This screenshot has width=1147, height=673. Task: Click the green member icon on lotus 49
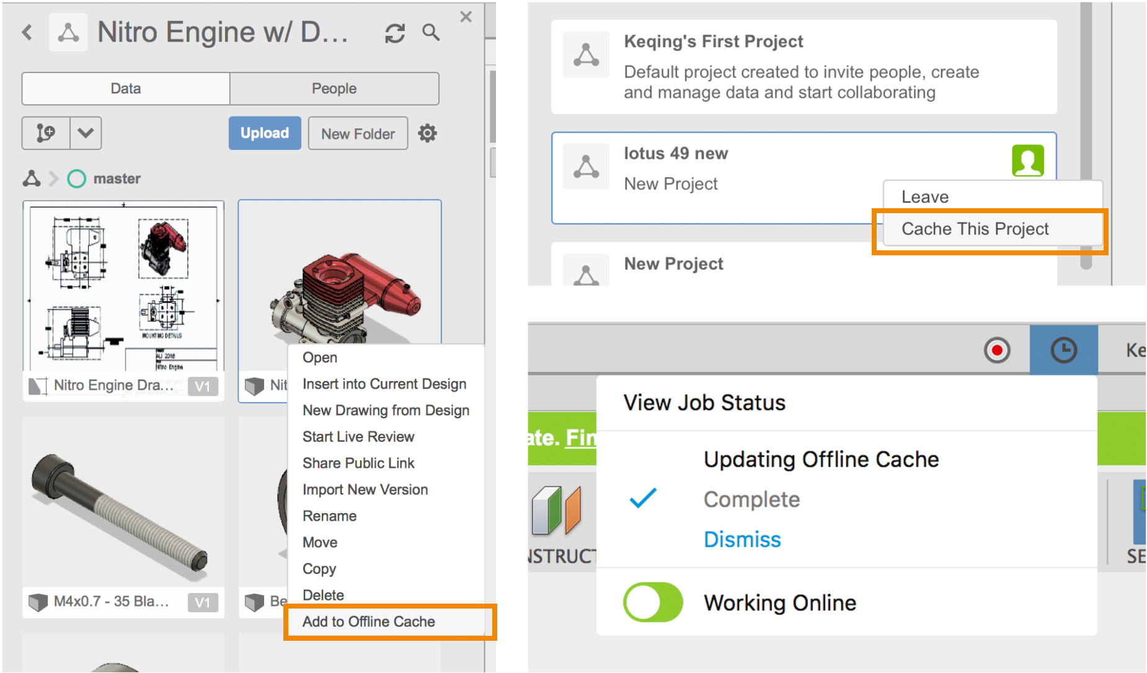click(1027, 161)
